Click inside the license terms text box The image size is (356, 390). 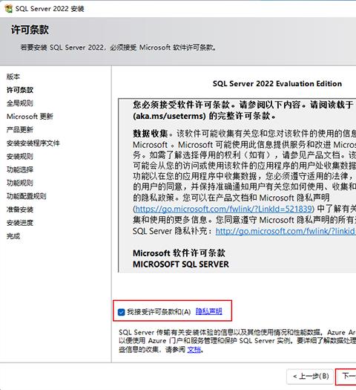pyautogui.click(x=237, y=185)
